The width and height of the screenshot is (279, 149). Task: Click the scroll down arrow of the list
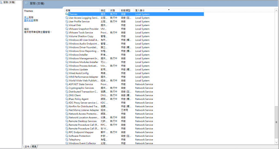[276, 142]
